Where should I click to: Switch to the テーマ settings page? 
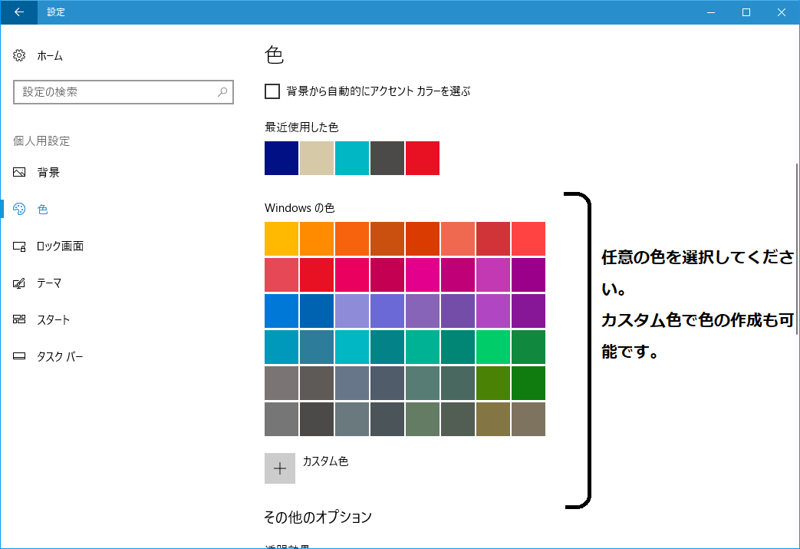49,283
